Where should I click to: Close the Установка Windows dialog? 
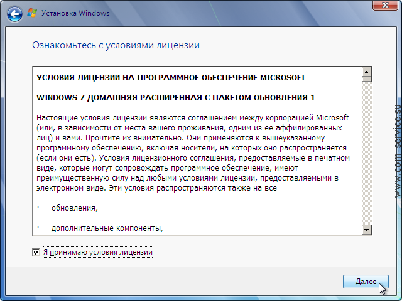pyautogui.click(x=385, y=5)
